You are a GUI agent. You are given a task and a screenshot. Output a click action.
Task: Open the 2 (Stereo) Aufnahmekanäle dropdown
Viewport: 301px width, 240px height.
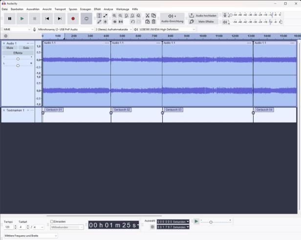[x=114, y=29]
